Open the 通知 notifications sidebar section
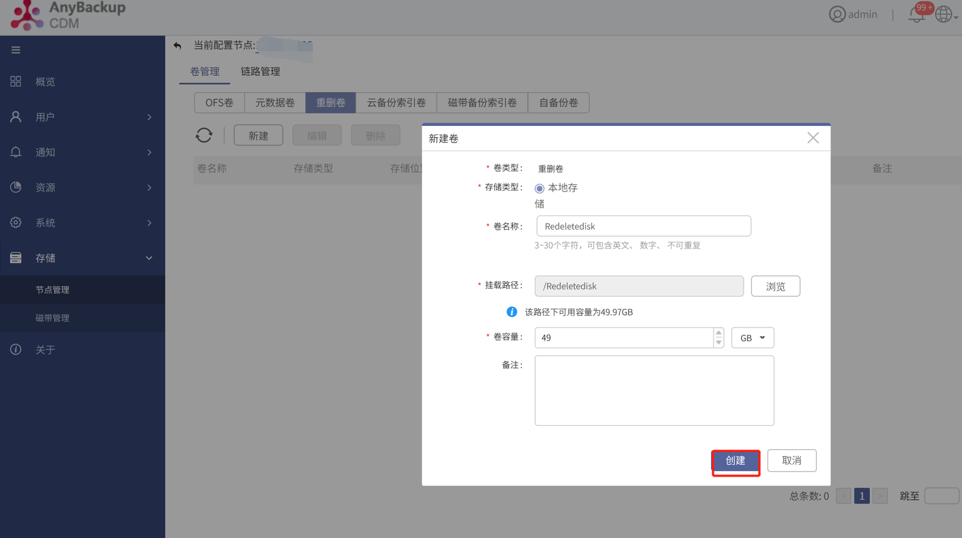 pyautogui.click(x=44, y=152)
